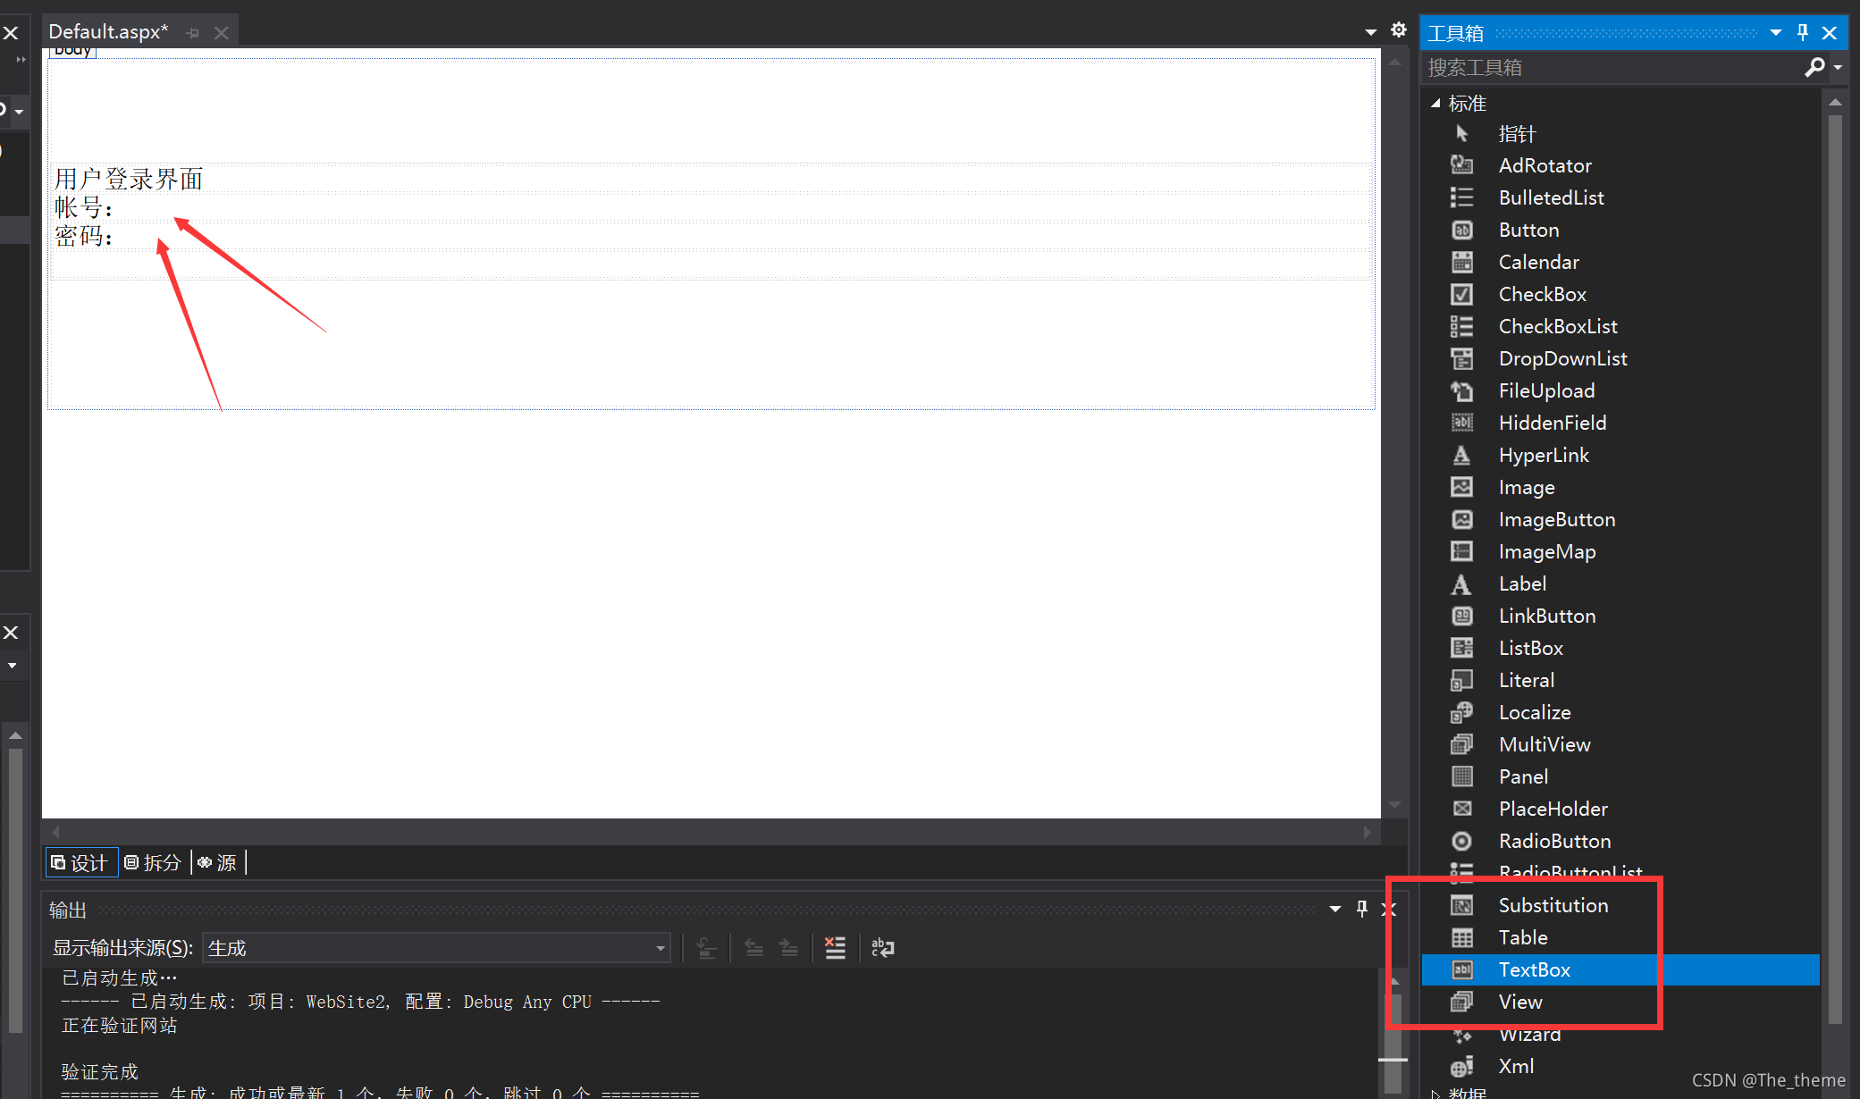The width and height of the screenshot is (1860, 1099).
Task: Select the Image control icon
Action: [1461, 485]
